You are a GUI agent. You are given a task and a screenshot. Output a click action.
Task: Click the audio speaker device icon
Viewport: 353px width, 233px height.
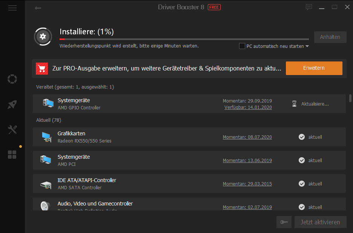click(x=46, y=206)
